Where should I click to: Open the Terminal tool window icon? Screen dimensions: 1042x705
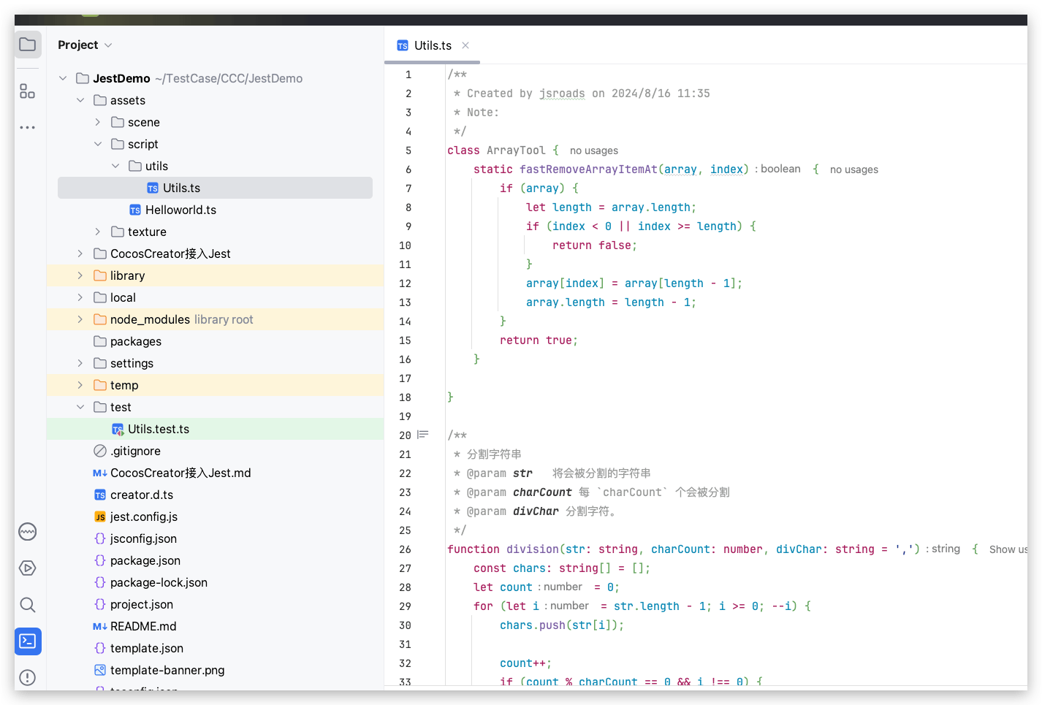28,641
